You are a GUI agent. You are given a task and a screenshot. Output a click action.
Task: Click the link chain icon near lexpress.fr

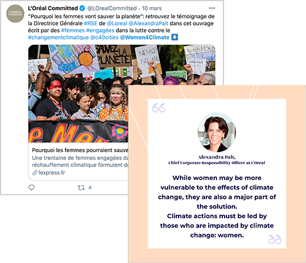(x=35, y=173)
